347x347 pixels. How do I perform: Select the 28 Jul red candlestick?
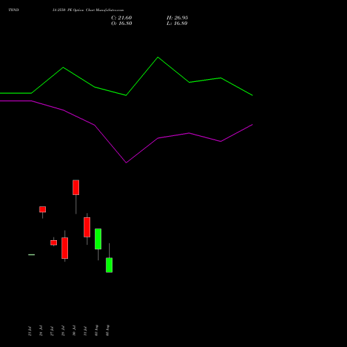[x=65, y=248]
